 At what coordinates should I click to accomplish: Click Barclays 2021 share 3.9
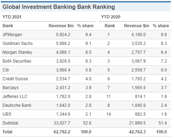(x=88, y=88)
